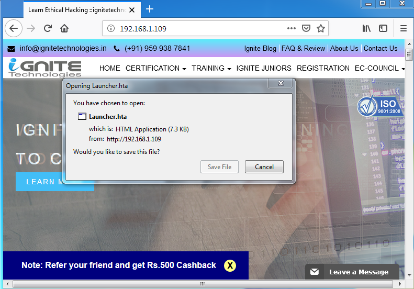Open the IGNITE JUNIORS menu item

264,68
